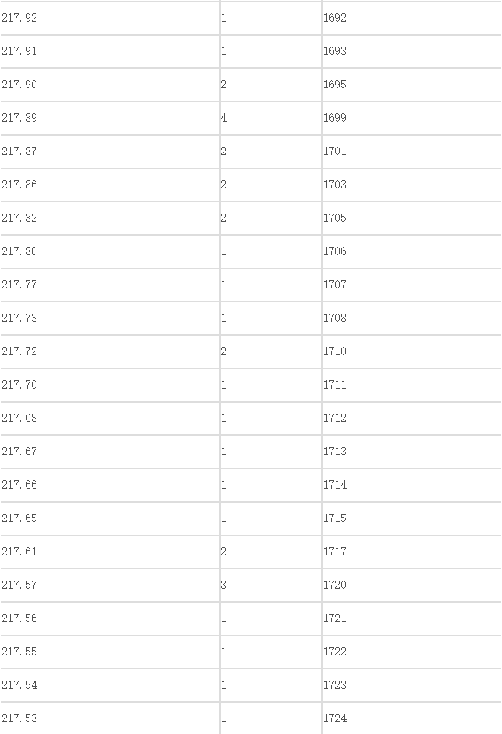Click the cumulative value 1706
Image resolution: width=502 pixels, height=734 pixels.
(x=412, y=251)
